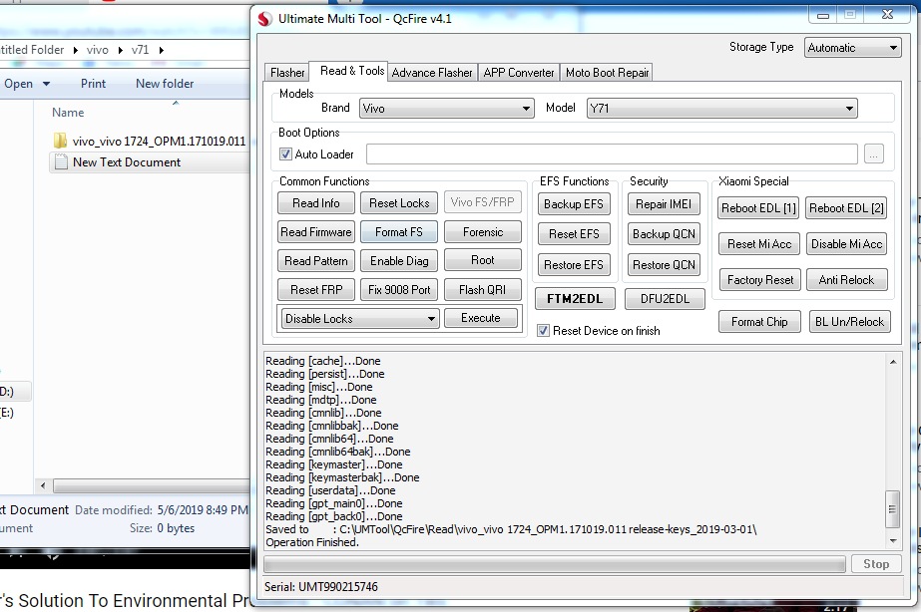
Task: Click the Reset EFS button
Action: tap(574, 233)
